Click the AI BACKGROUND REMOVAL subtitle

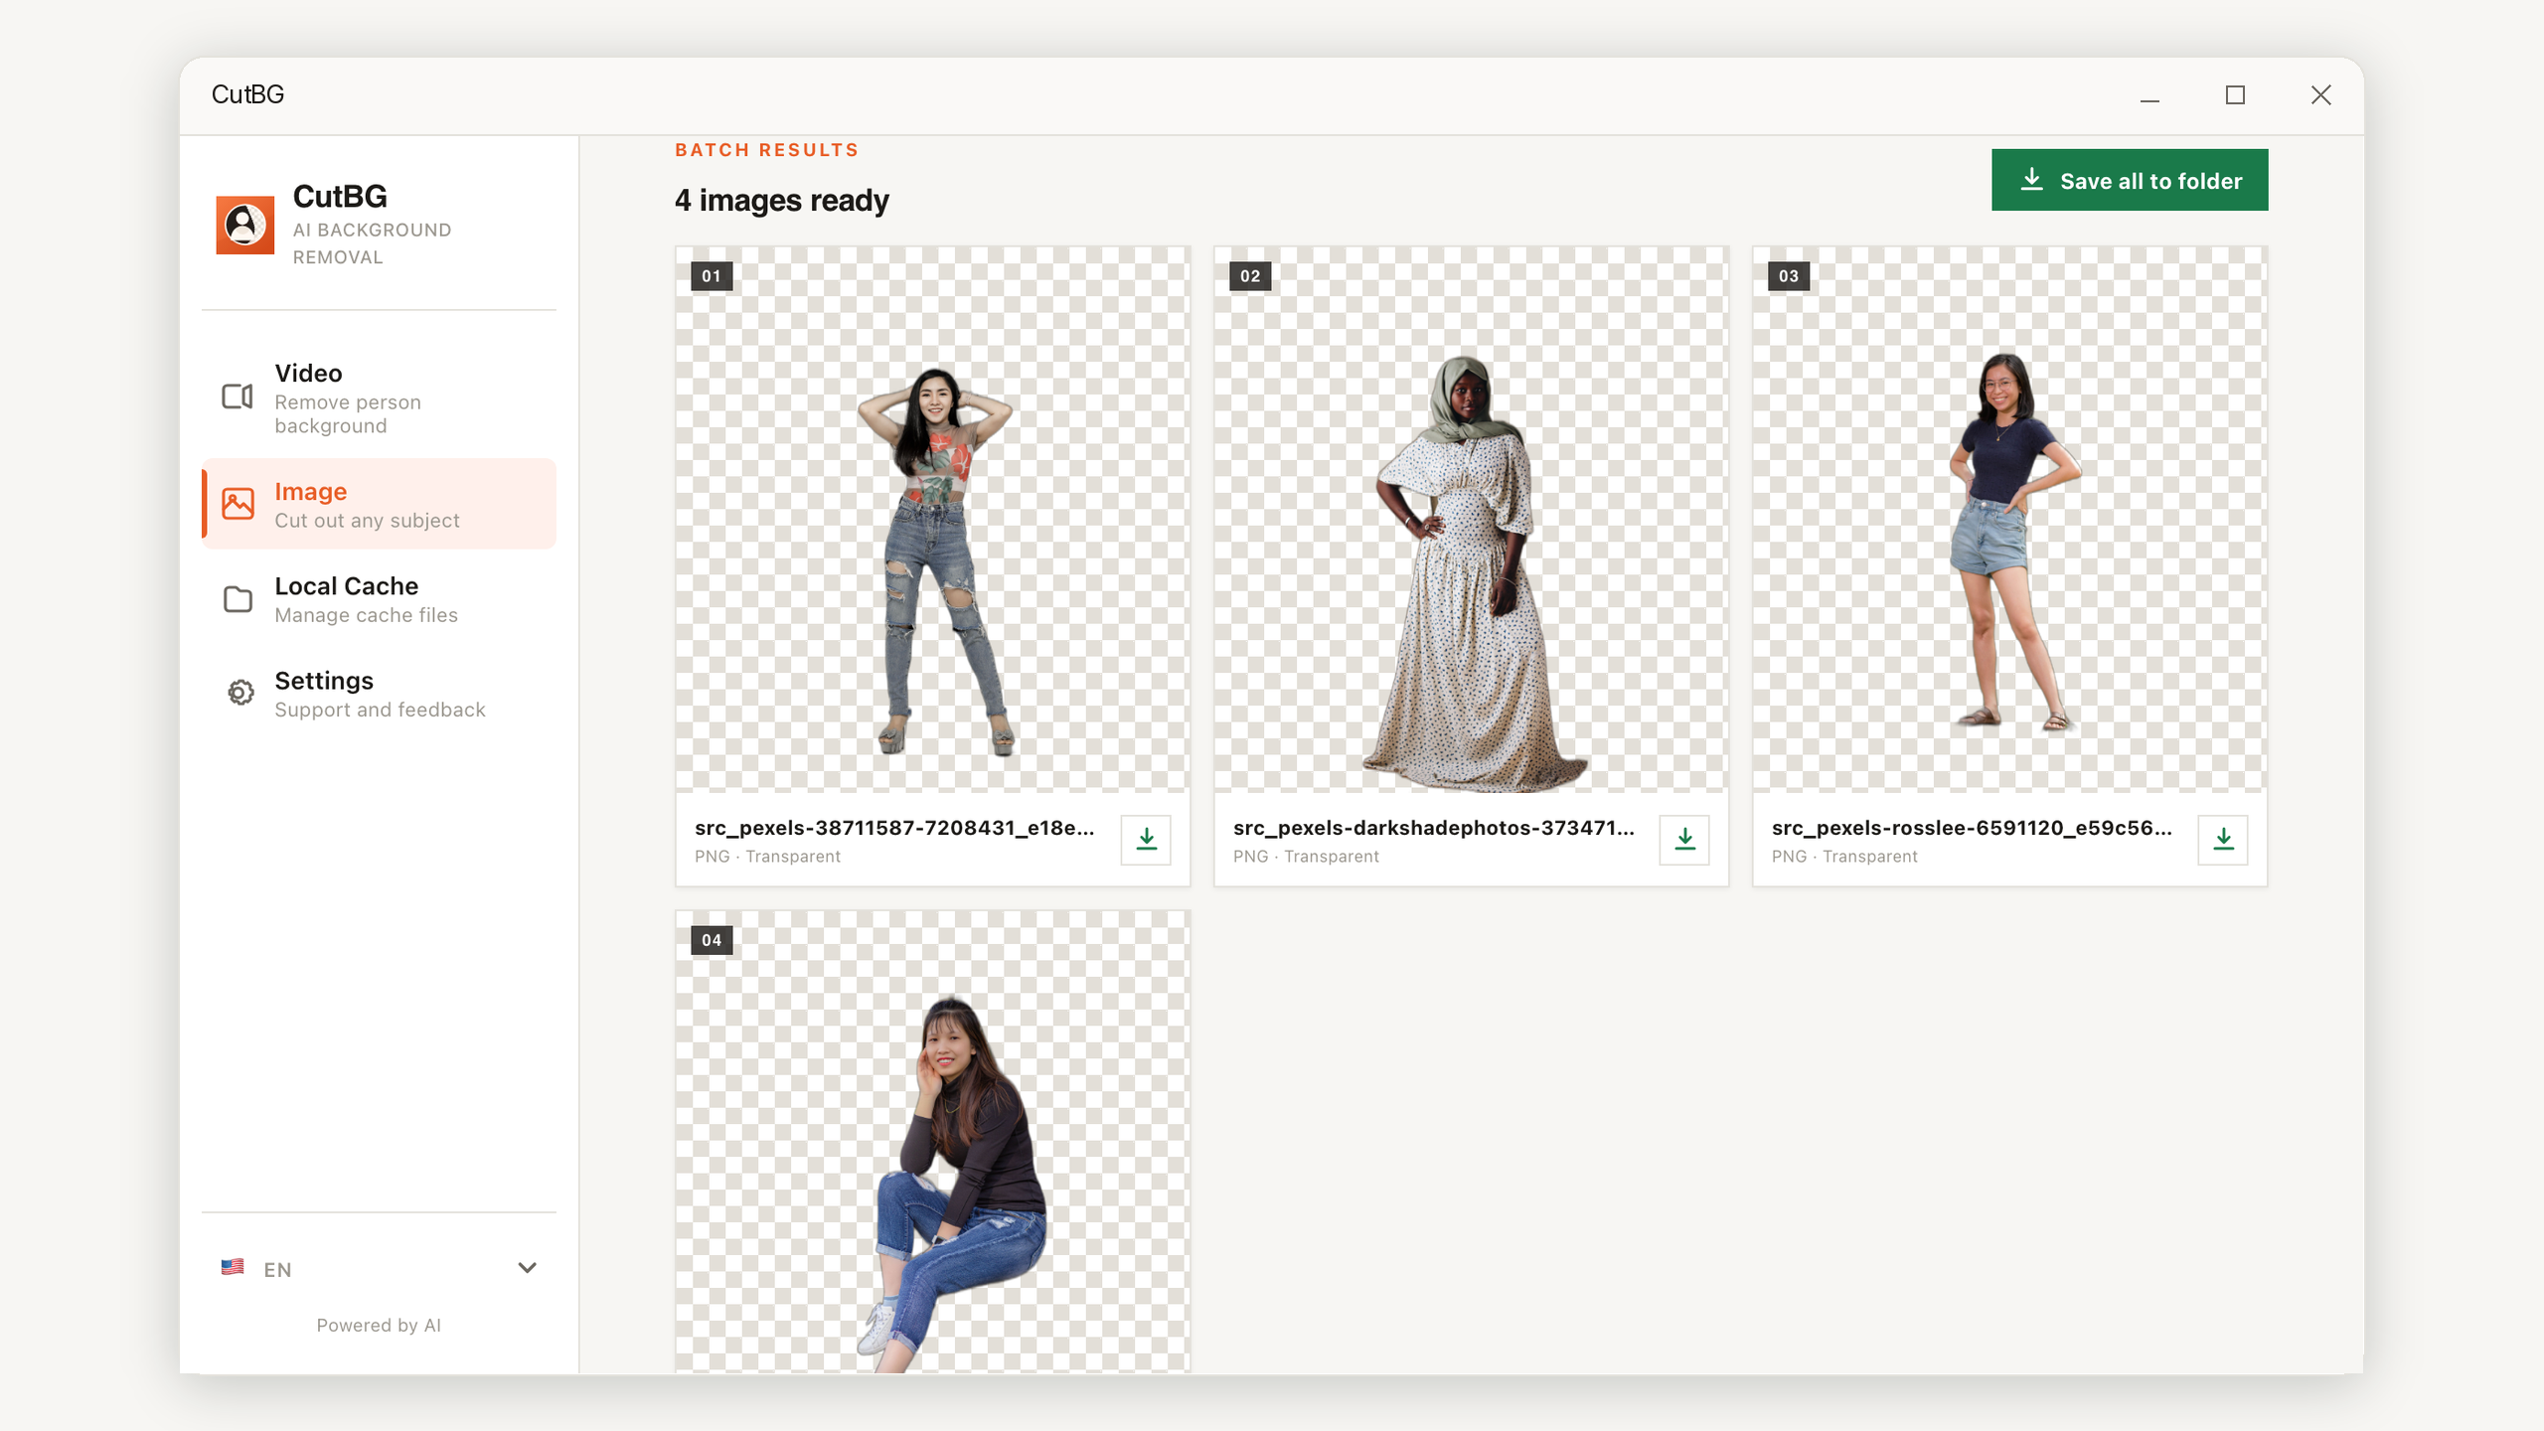coord(373,243)
